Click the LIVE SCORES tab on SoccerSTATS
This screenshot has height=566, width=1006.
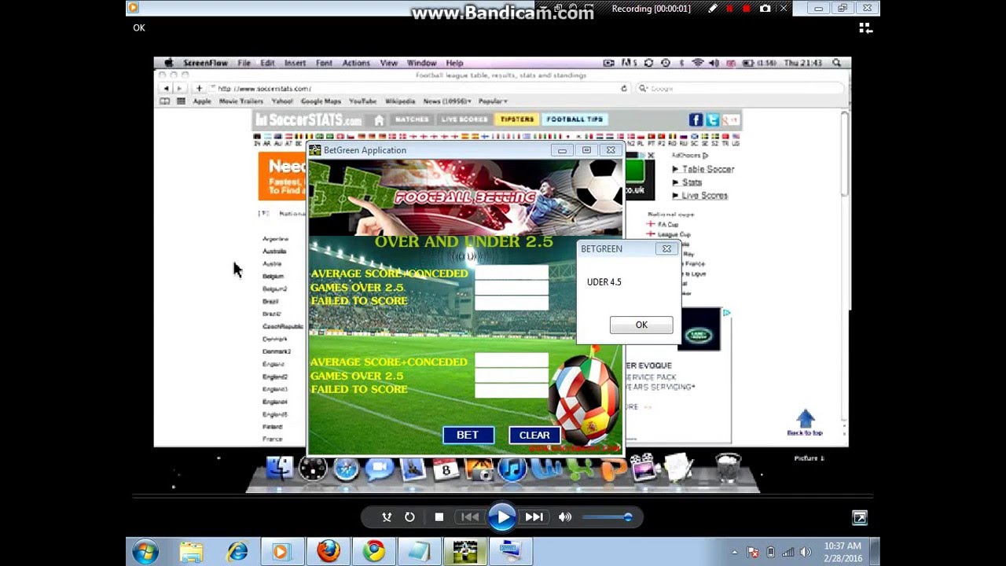pyautogui.click(x=464, y=119)
